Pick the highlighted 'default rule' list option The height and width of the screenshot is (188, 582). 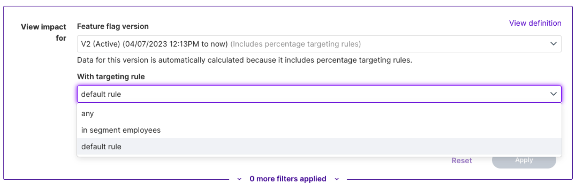point(101,147)
